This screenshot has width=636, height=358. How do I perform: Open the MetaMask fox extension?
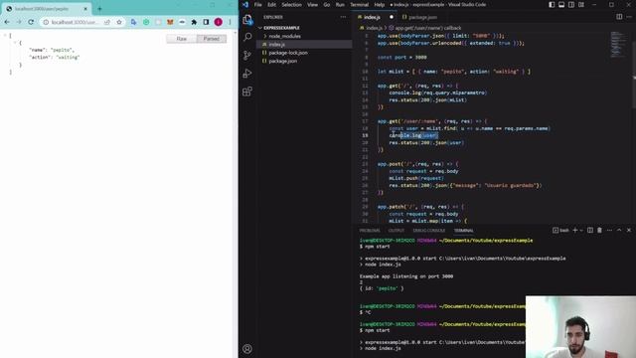tap(170, 22)
